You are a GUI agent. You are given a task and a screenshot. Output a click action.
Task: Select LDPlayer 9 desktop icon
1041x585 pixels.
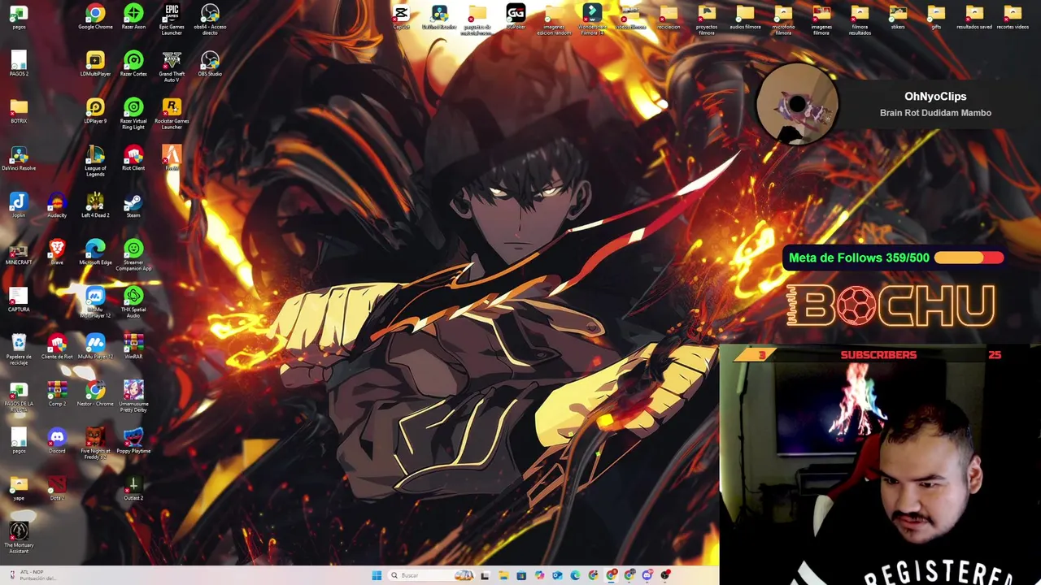click(x=95, y=110)
